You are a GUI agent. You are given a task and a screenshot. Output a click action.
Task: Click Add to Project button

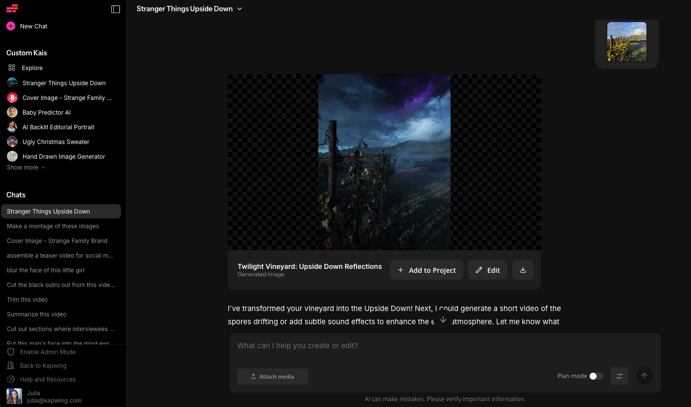click(x=426, y=270)
